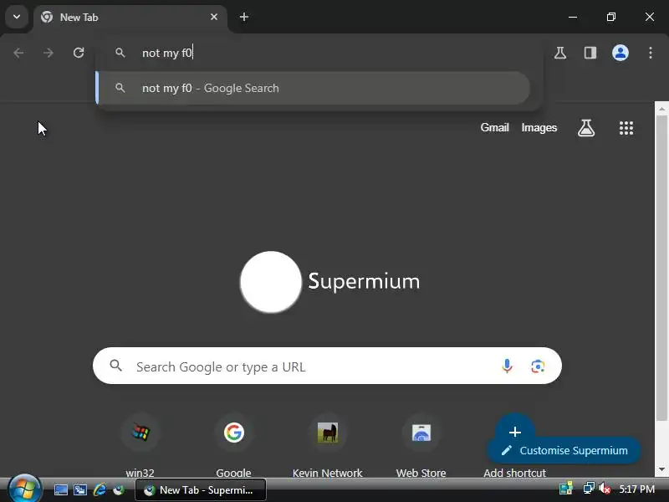
Task: Open the Gmail link
Action: point(494,128)
